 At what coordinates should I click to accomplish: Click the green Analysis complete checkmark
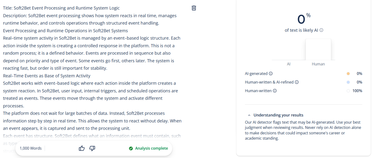pos(131,149)
